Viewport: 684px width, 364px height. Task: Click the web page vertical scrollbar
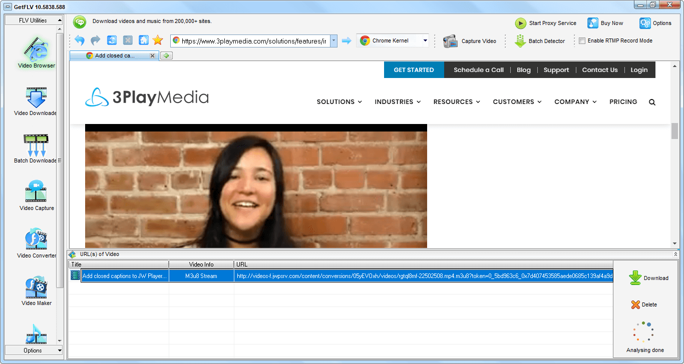[674, 131]
